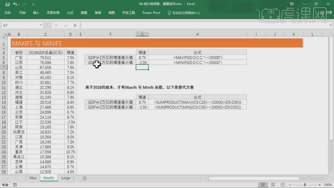Switch to Normal view icon
This screenshot has width=334, height=188.
click(263, 185)
